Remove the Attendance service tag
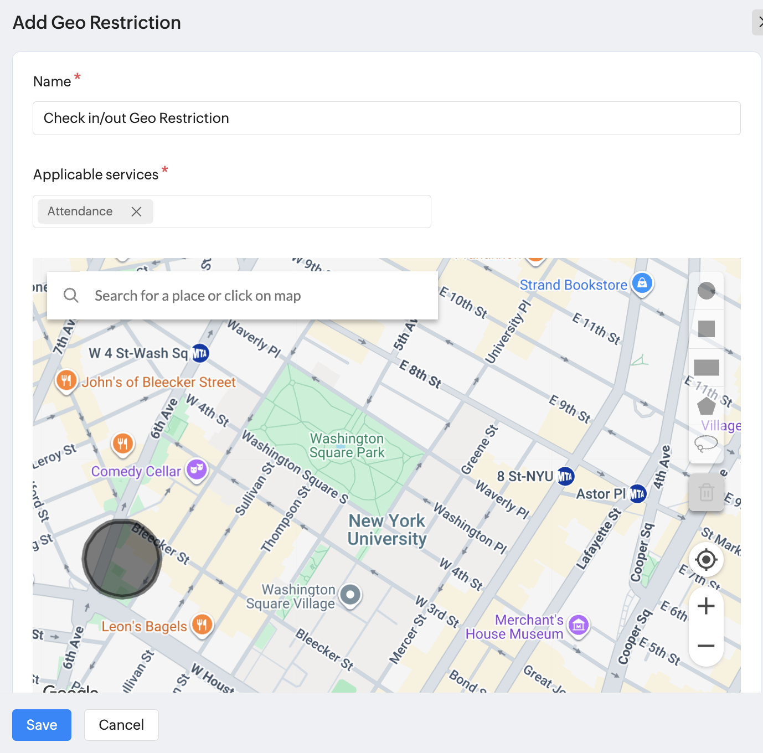The image size is (763, 753). coord(136,212)
